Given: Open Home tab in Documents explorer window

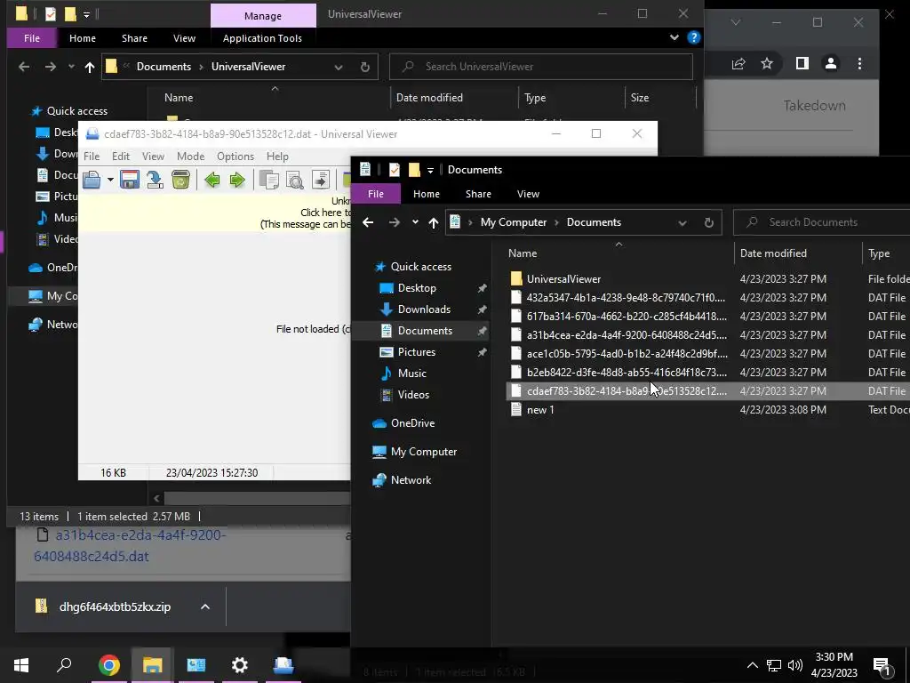Looking at the screenshot, I should (426, 194).
